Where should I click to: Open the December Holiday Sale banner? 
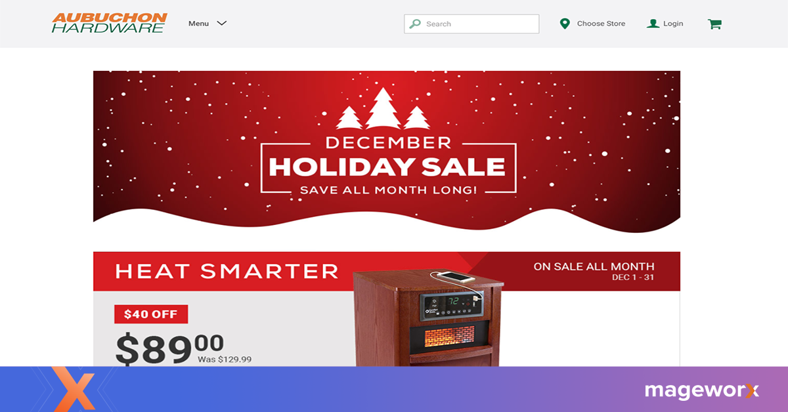click(x=387, y=152)
